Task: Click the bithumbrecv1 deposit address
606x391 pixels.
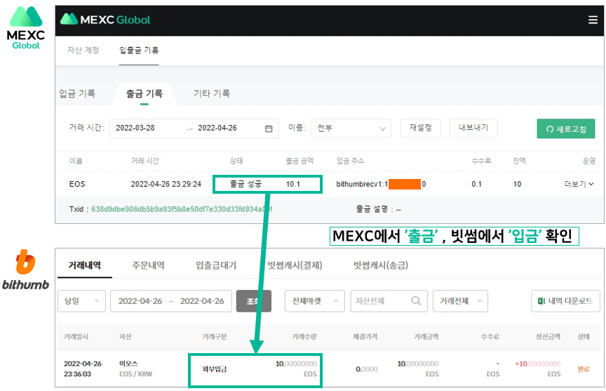Action: (x=381, y=184)
